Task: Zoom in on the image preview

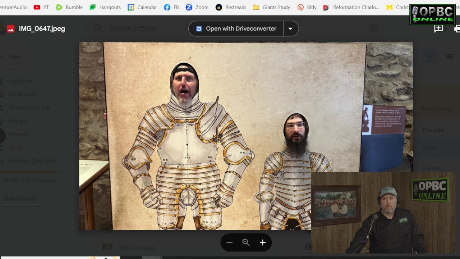Action: tap(263, 242)
